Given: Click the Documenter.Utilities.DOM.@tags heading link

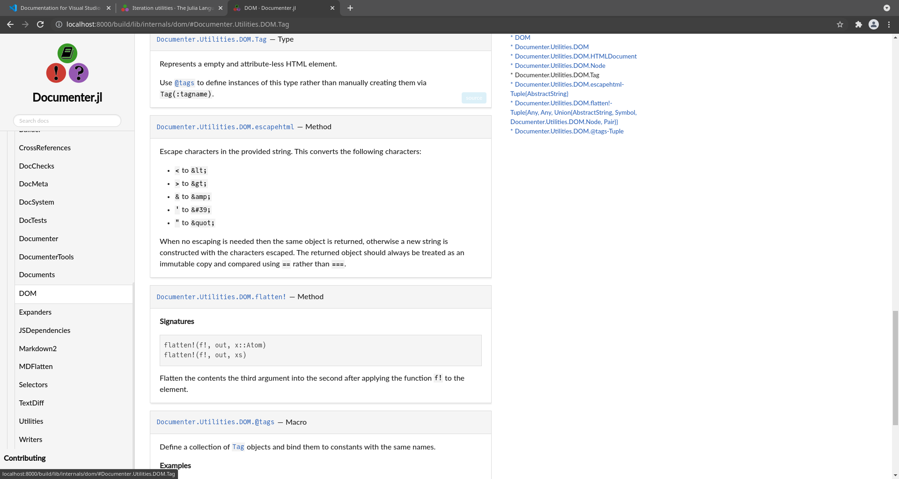Looking at the screenshot, I should [x=215, y=422].
